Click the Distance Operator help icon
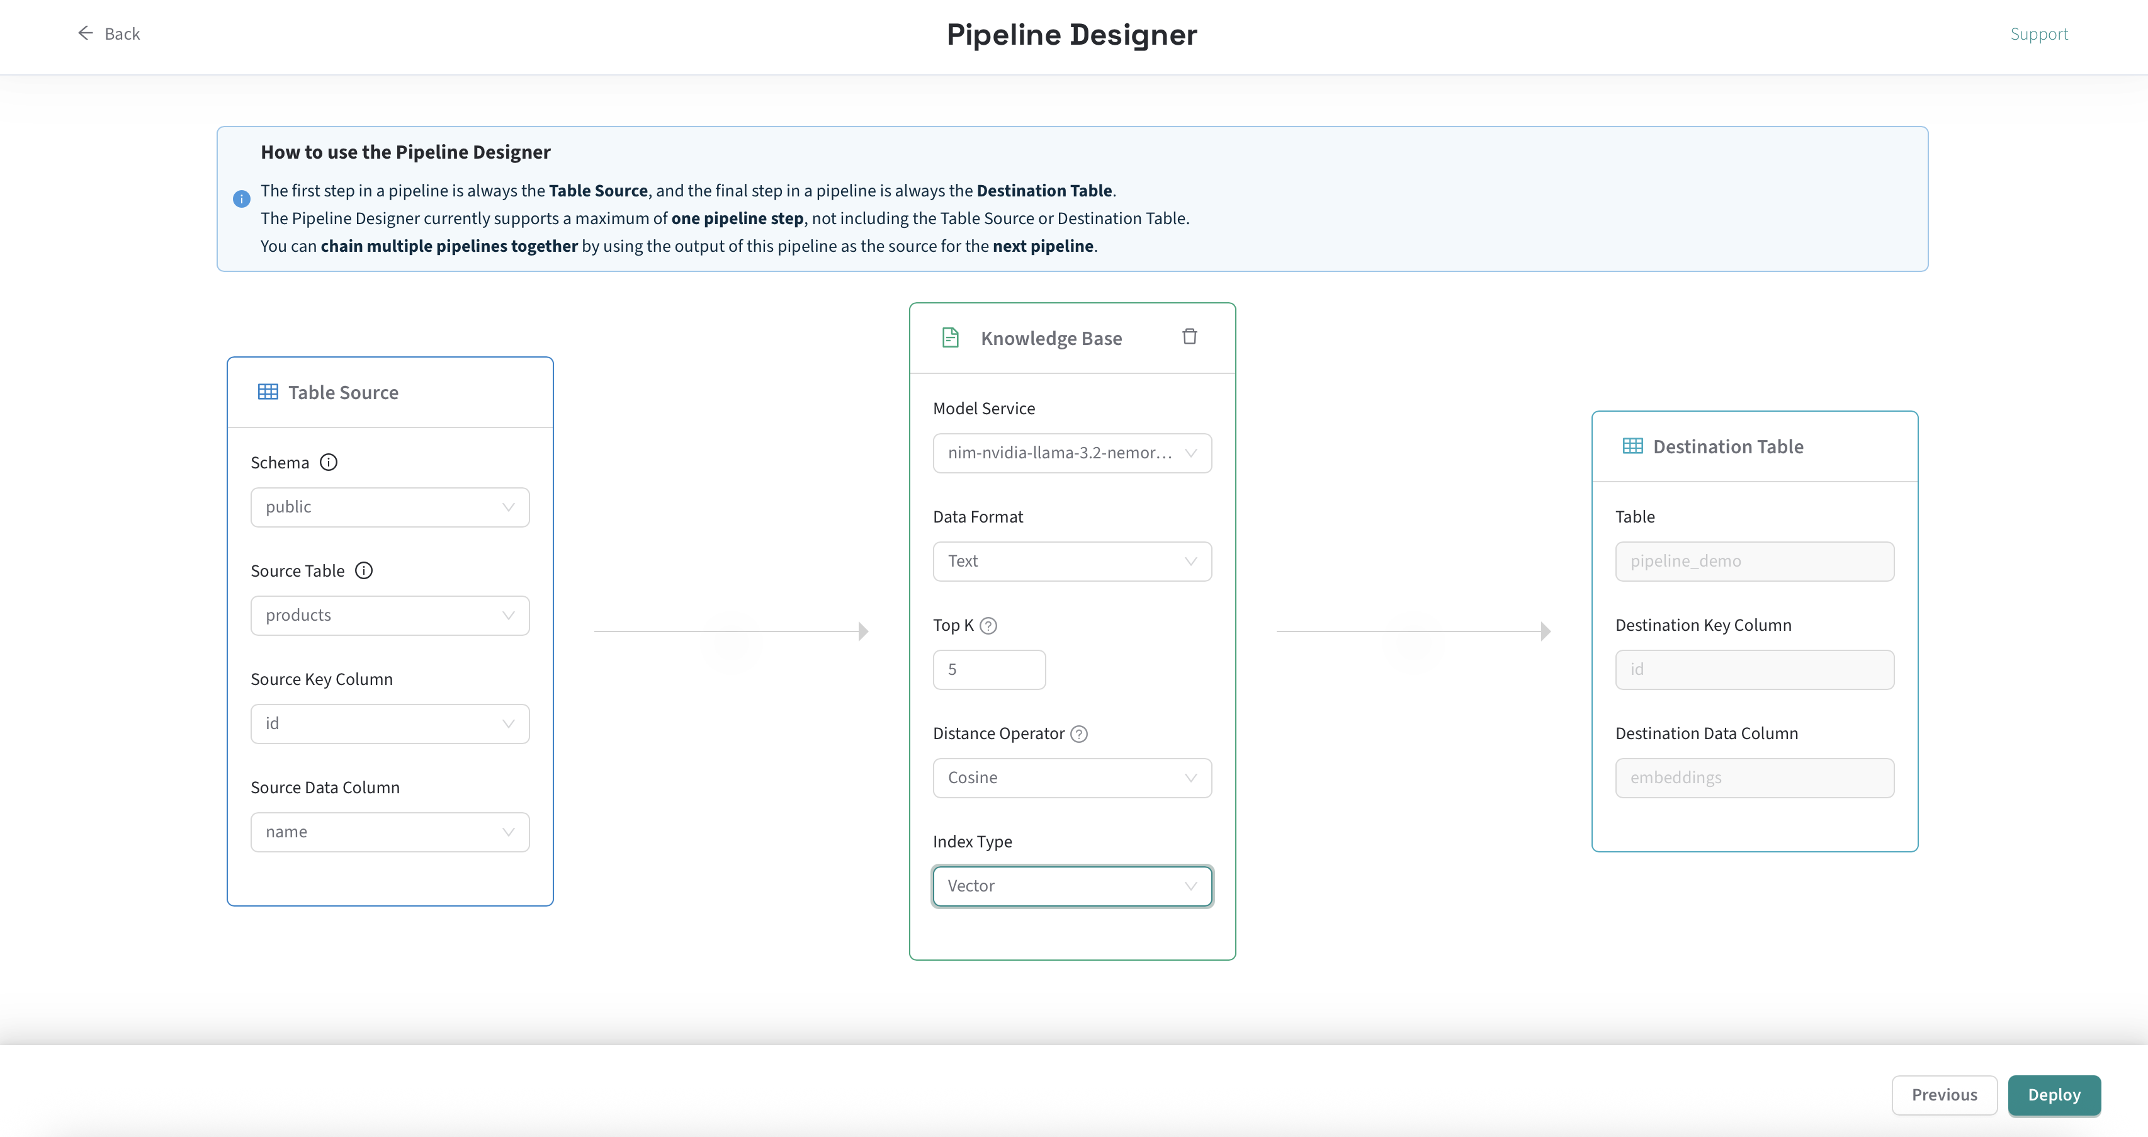Viewport: 2148px width, 1137px height. 1079,734
